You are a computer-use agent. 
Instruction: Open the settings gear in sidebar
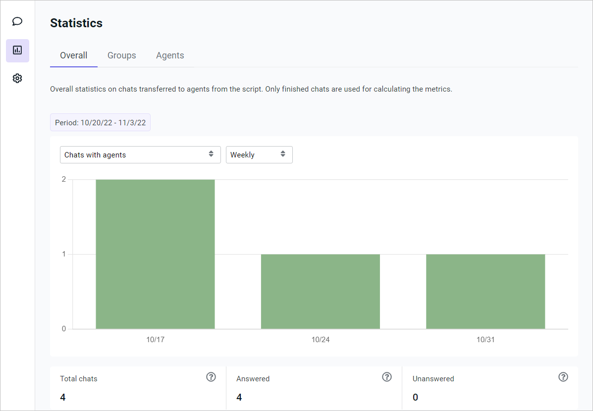pos(17,78)
